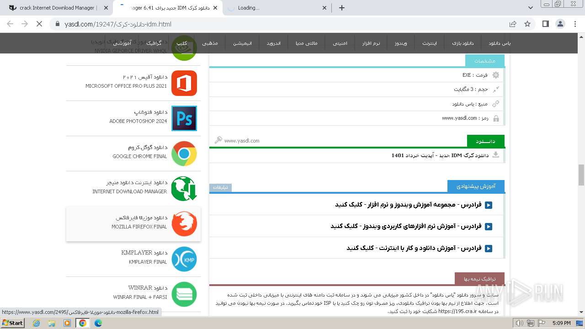Open the Google Chrome logo in sidebar
Image resolution: width=585 pixels, height=329 pixels.
[184, 154]
